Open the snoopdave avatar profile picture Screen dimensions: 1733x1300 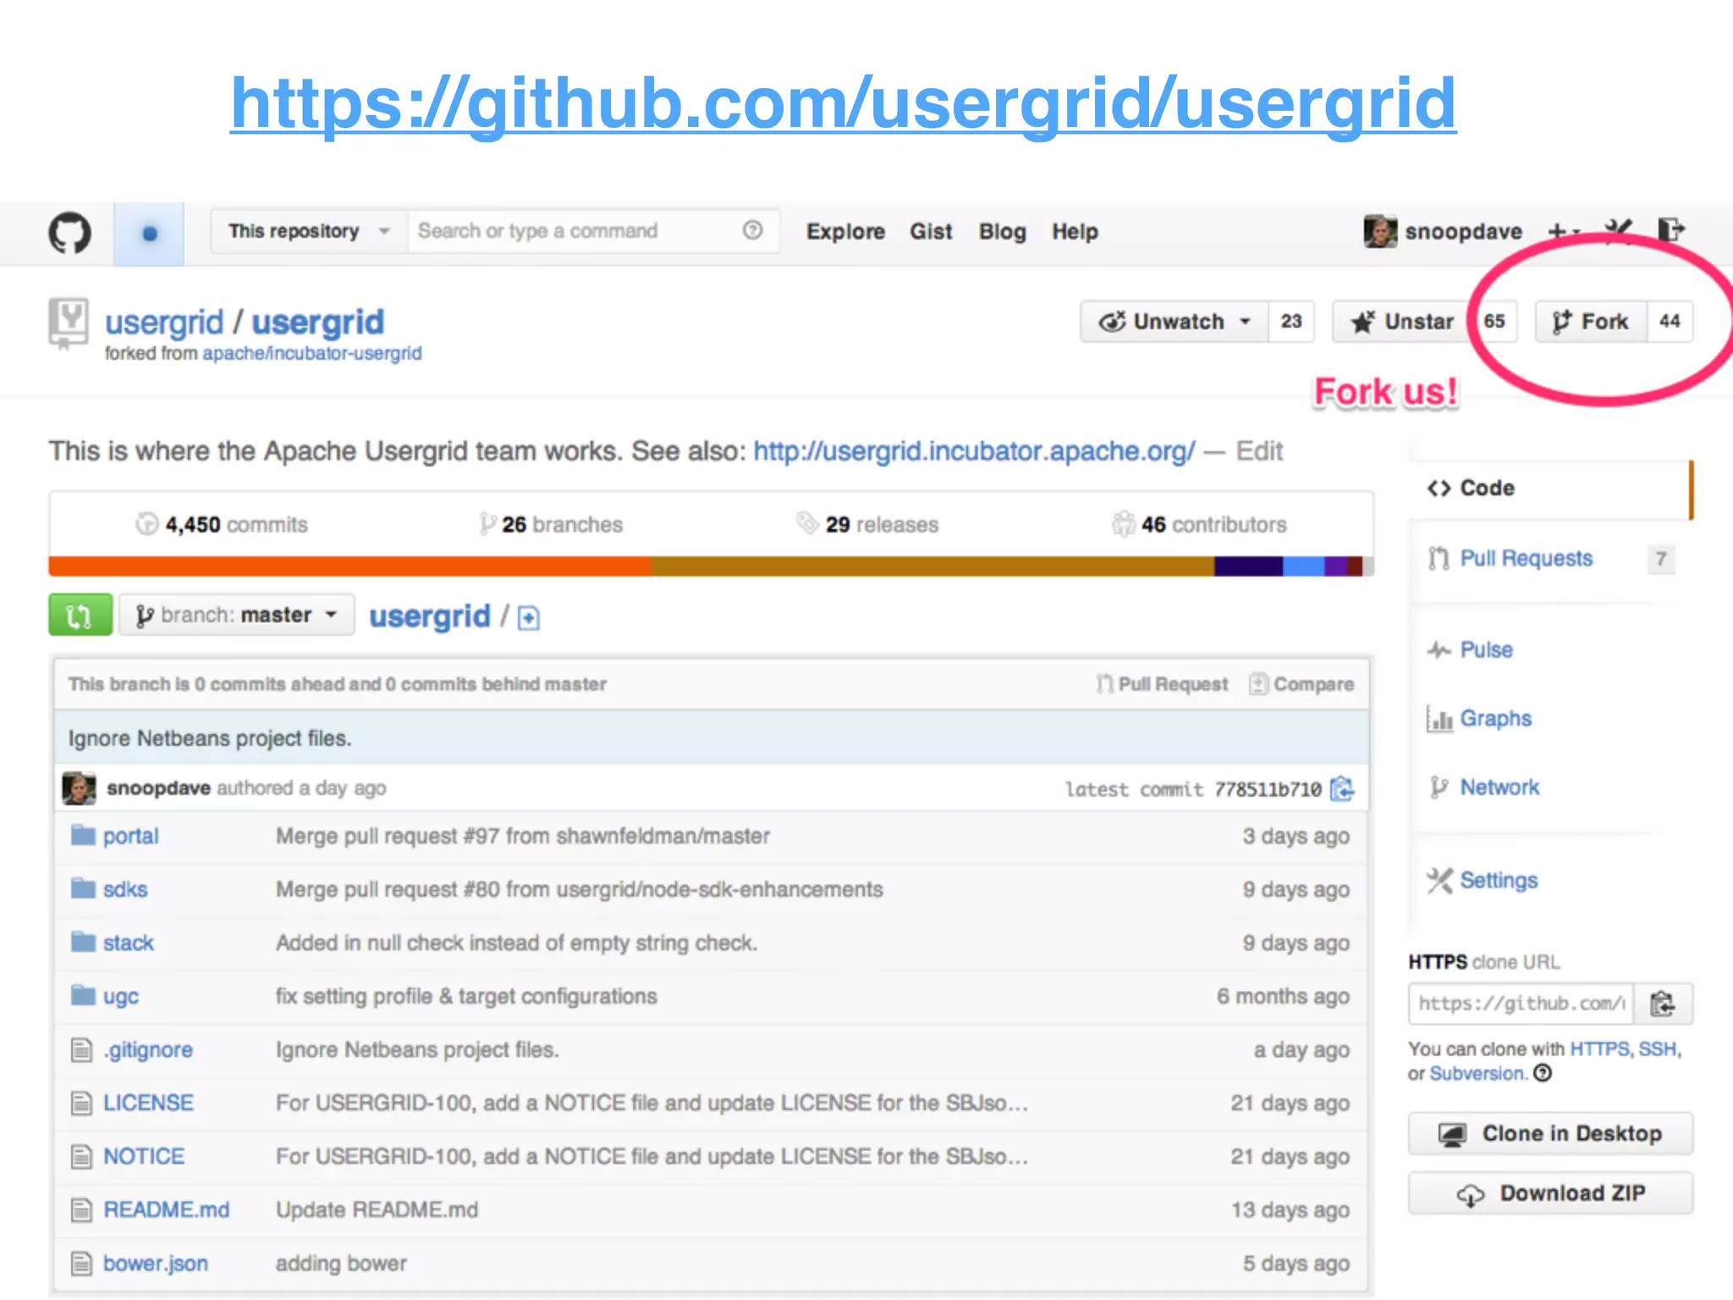[x=1380, y=231]
